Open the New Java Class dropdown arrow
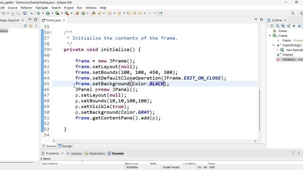The width and height of the screenshot is (303, 170). pos(88,13)
